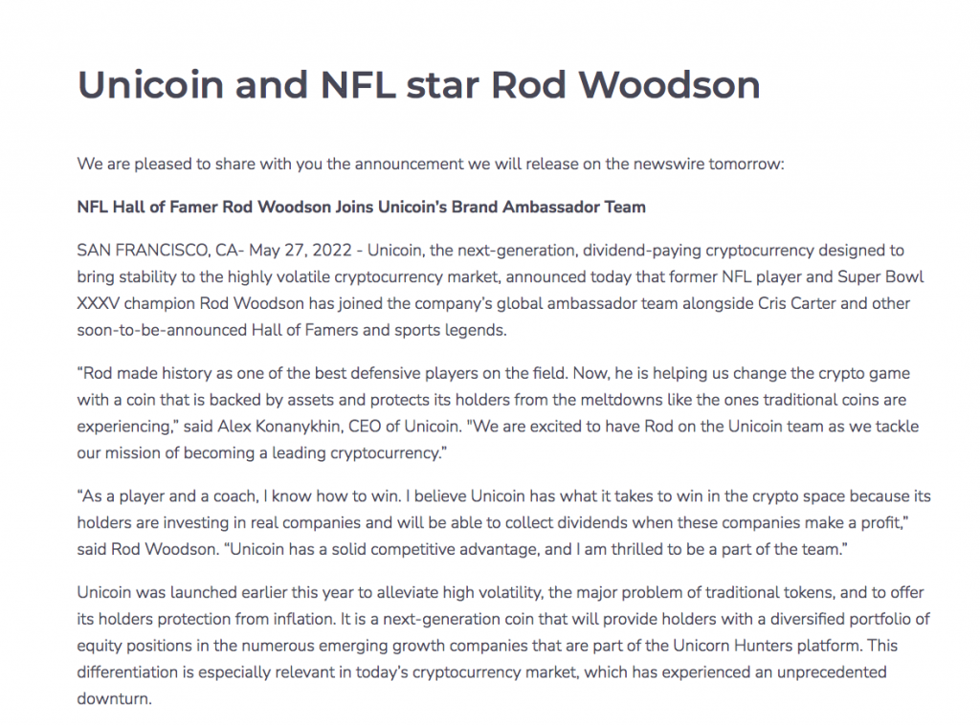980x725 pixels.
Task: Click the bold subheading about Brand Ambassador Team
Action: click(x=361, y=207)
